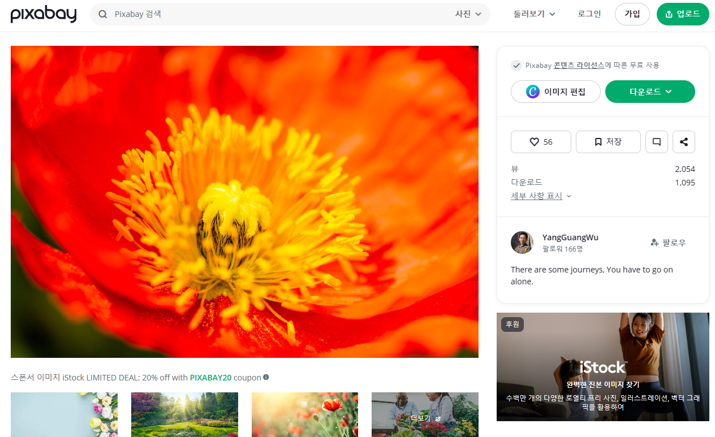
Task: Open the iStock sponsored ad banner
Action: (603, 367)
